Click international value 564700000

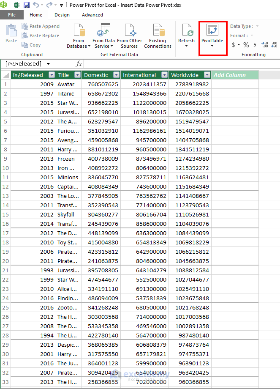click(145, 335)
